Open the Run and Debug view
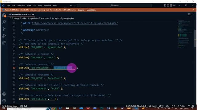Screen dimensions: 197x110 [x=4, y=36]
